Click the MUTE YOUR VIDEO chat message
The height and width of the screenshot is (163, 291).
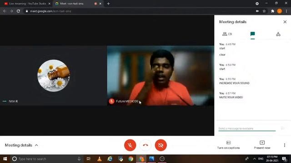(x=231, y=97)
